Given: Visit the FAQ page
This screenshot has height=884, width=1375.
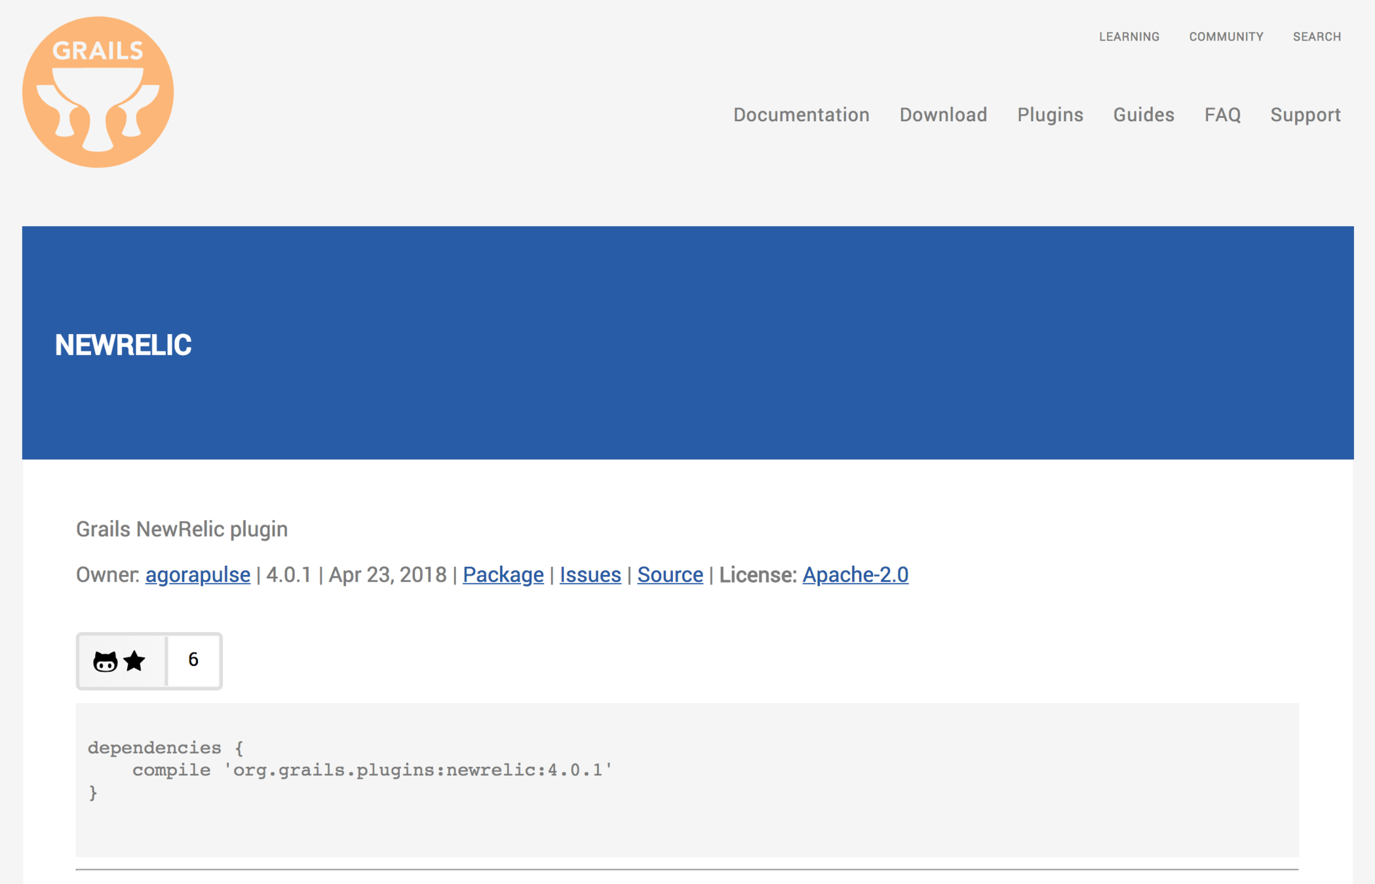Looking at the screenshot, I should pos(1222,115).
